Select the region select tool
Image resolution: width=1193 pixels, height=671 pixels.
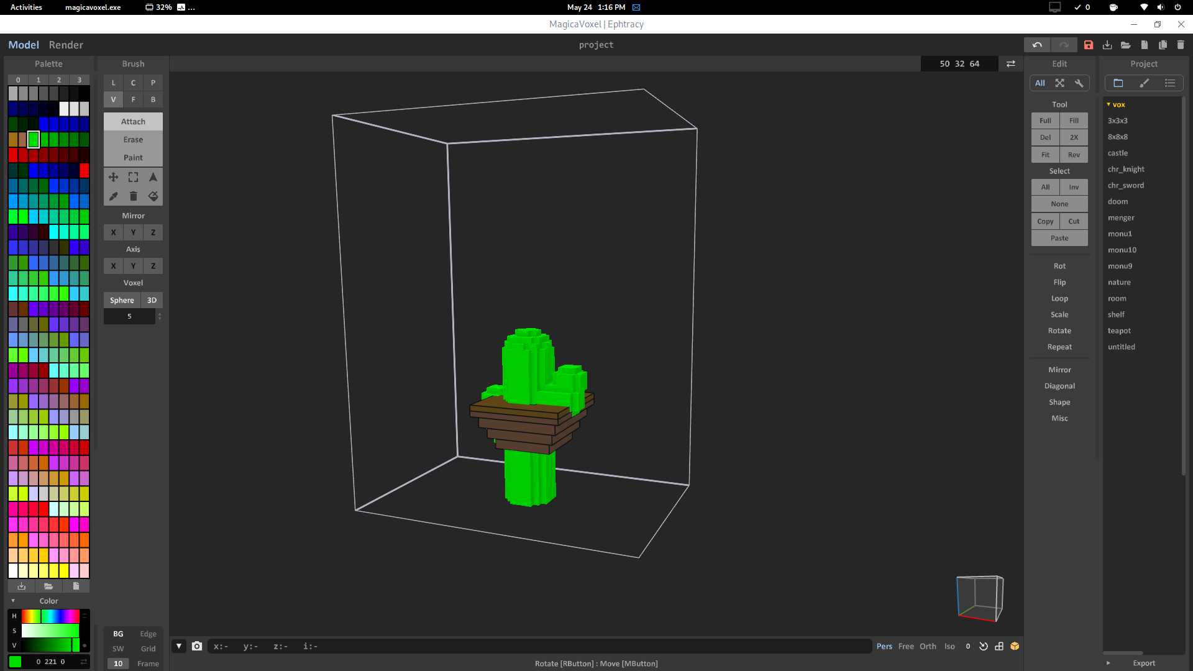pos(133,177)
